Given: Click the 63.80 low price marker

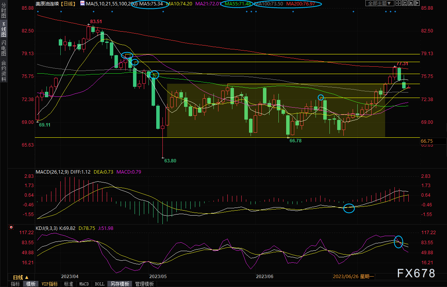Looking at the screenshot, I should click(x=170, y=161).
